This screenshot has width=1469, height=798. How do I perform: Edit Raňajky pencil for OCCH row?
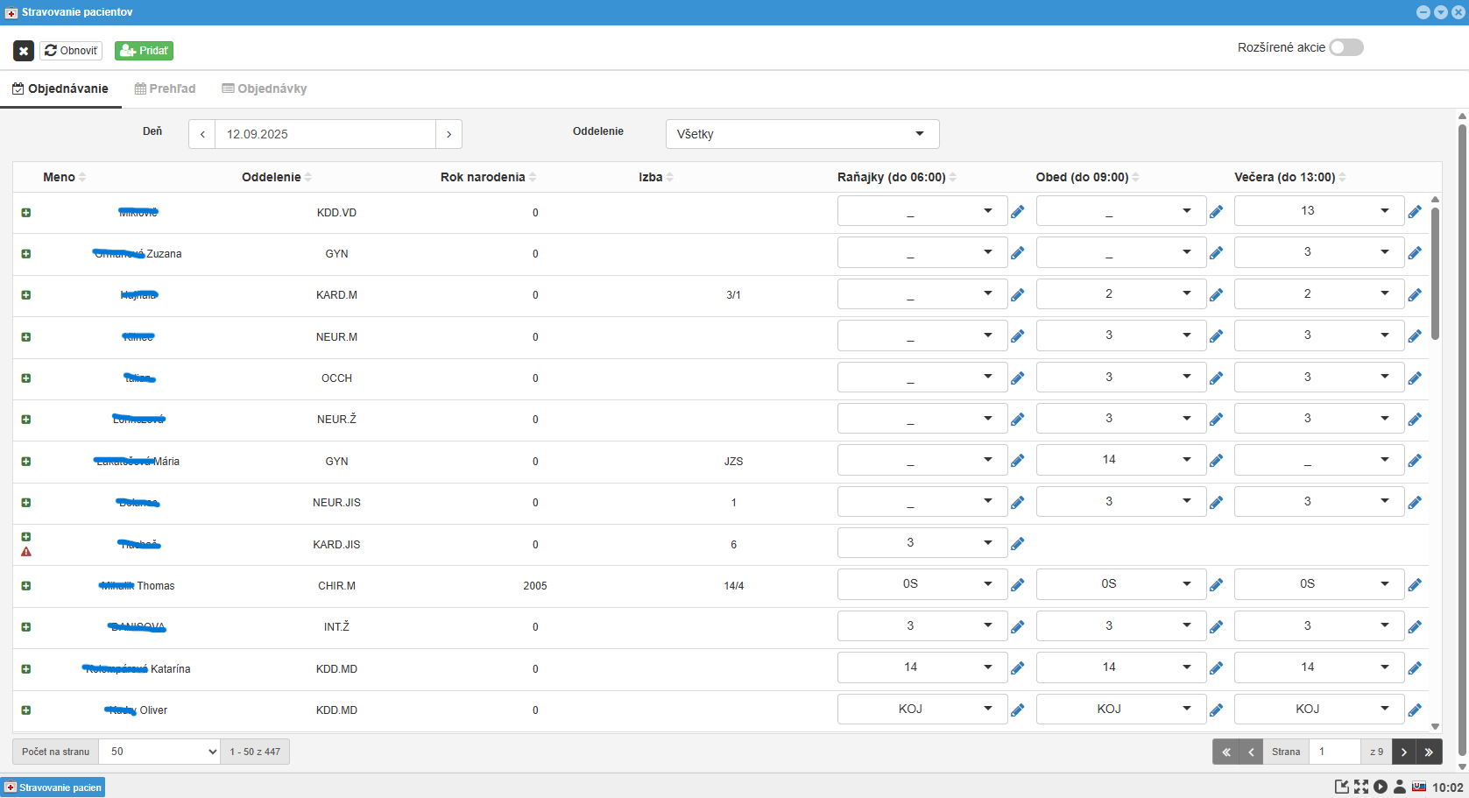point(1017,378)
